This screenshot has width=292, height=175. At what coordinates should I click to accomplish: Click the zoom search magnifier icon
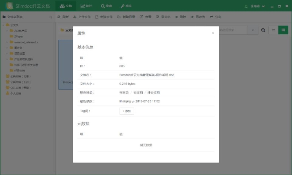(x=263, y=30)
